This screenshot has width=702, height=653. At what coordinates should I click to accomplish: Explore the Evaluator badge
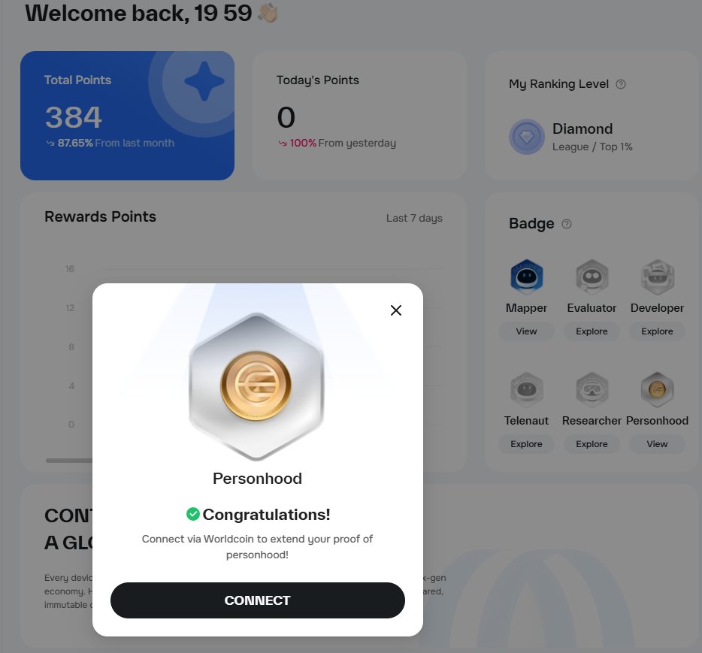click(x=592, y=331)
